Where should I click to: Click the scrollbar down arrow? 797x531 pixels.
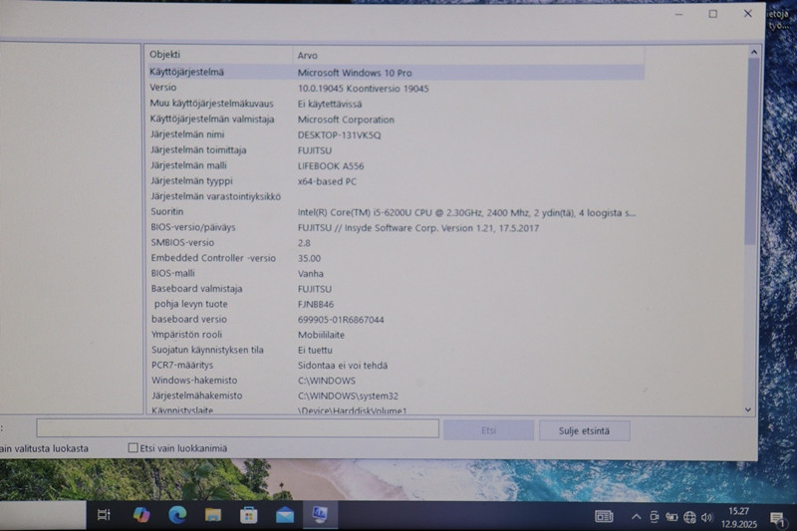point(748,409)
